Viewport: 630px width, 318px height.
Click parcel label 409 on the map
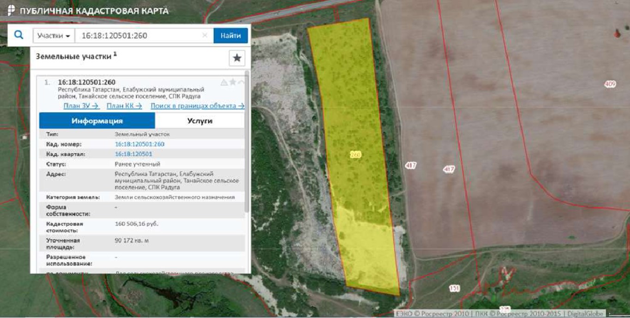pyautogui.click(x=610, y=84)
